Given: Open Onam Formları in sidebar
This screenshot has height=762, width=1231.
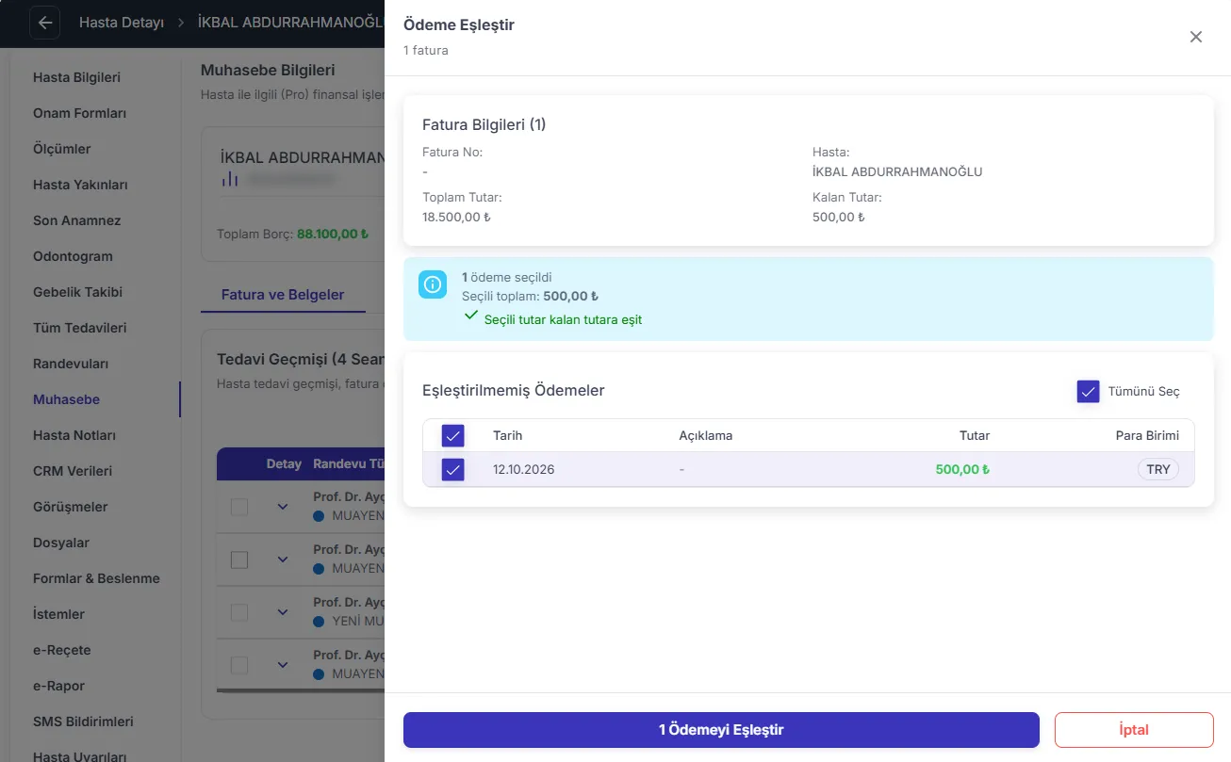Looking at the screenshot, I should click(x=79, y=113).
